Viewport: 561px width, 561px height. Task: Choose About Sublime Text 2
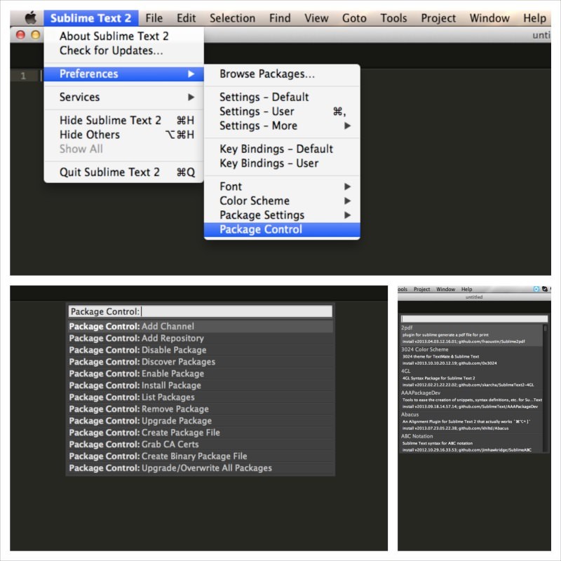tap(124, 36)
